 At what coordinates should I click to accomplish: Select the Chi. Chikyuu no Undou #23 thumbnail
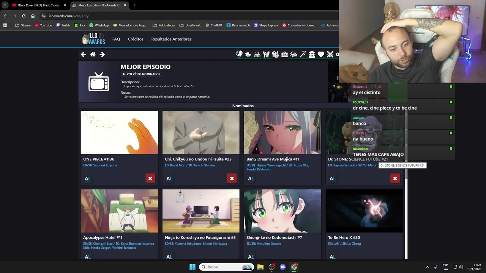(x=201, y=132)
